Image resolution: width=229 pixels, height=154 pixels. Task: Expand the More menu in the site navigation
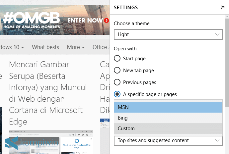[76, 47]
